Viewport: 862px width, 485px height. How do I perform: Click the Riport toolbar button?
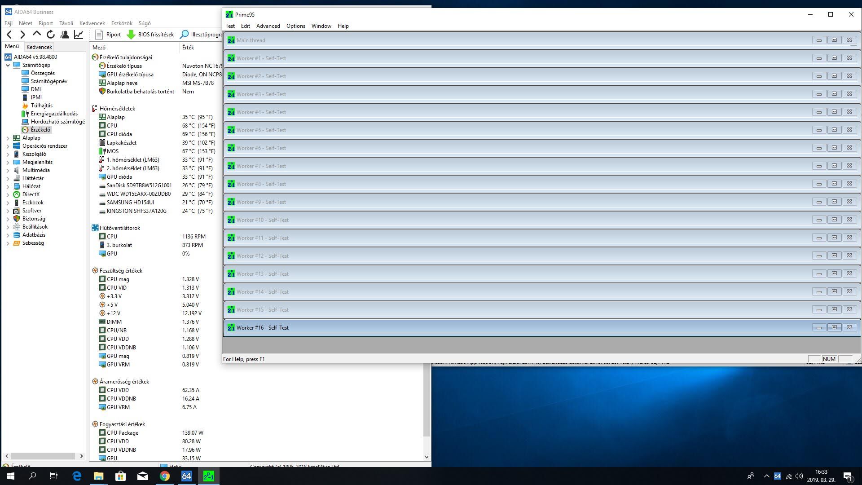pos(108,34)
